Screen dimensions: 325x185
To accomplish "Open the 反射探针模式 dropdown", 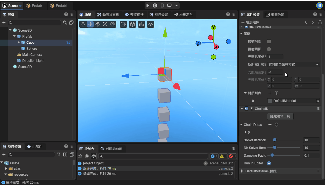I will pyautogui.click(x=293, y=65).
